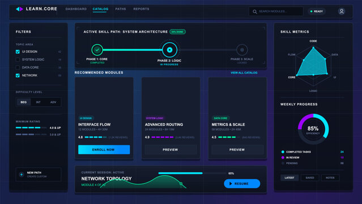Open the Advanced Routing card thumbnail

[x=171, y=96]
